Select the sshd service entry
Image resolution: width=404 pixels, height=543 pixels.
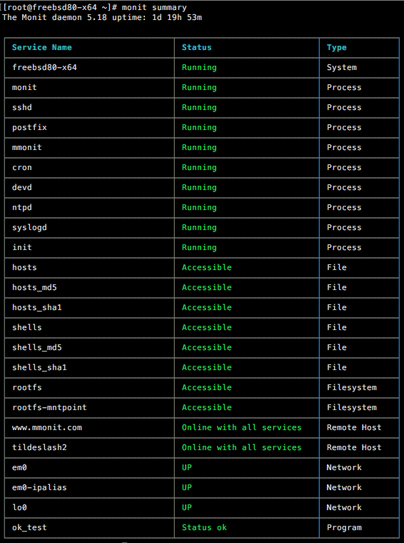click(22, 107)
